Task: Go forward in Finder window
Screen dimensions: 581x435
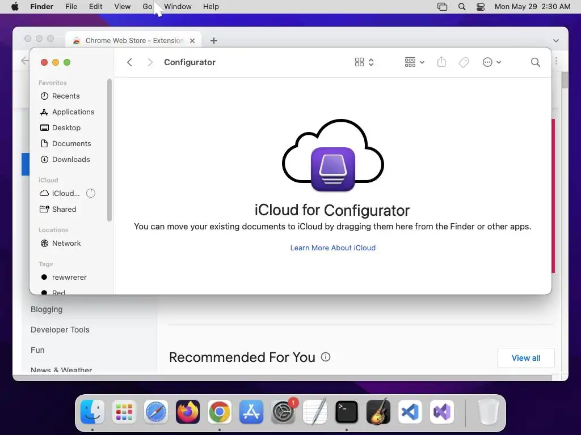Action: click(150, 62)
